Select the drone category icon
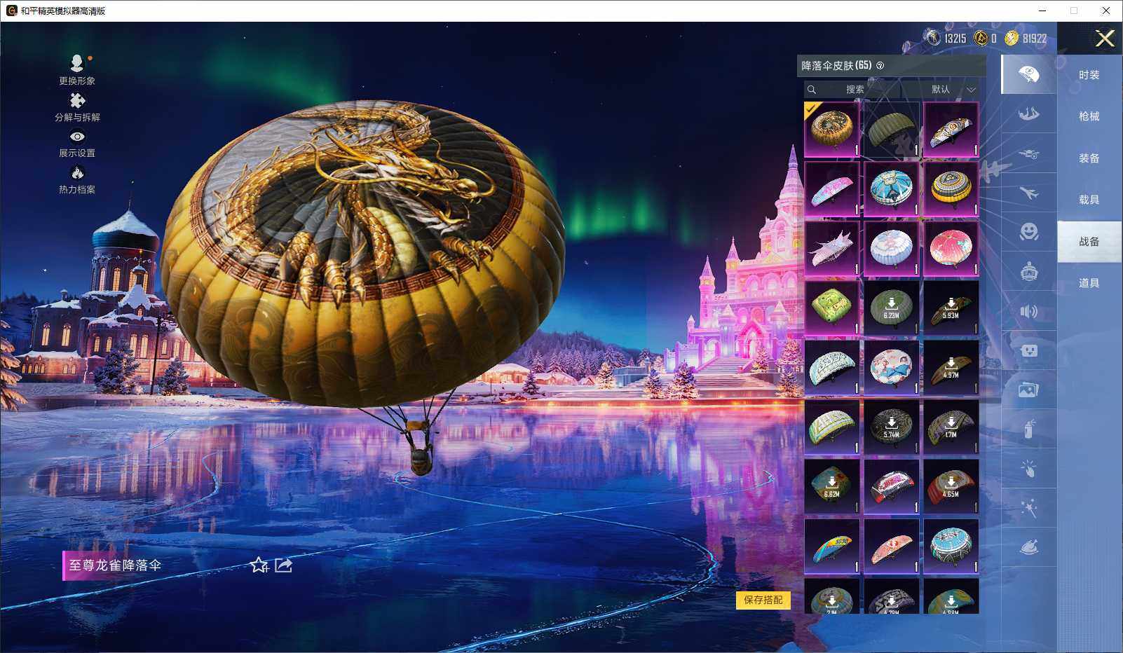This screenshot has height=653, width=1123. (1028, 153)
